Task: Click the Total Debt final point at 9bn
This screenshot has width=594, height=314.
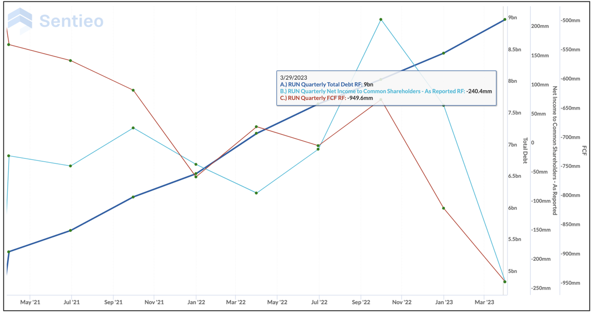Action: 505,19
